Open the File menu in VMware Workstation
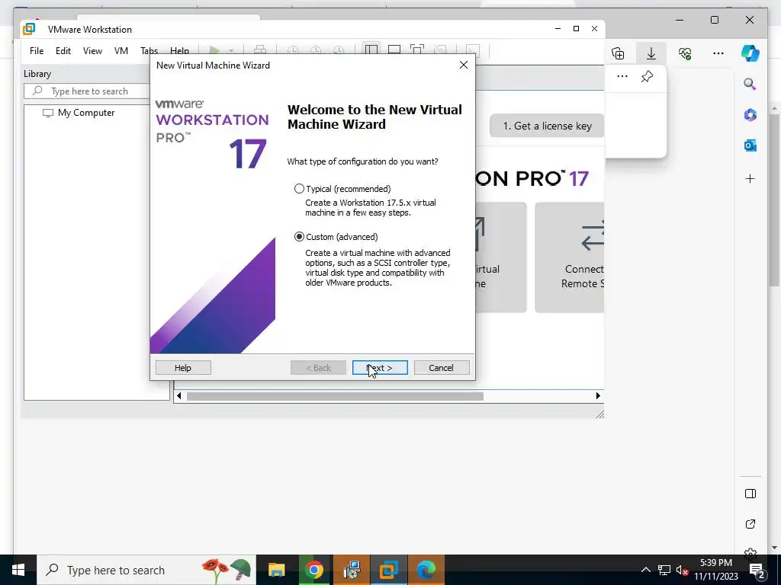Image resolution: width=781 pixels, height=585 pixels. (37, 51)
